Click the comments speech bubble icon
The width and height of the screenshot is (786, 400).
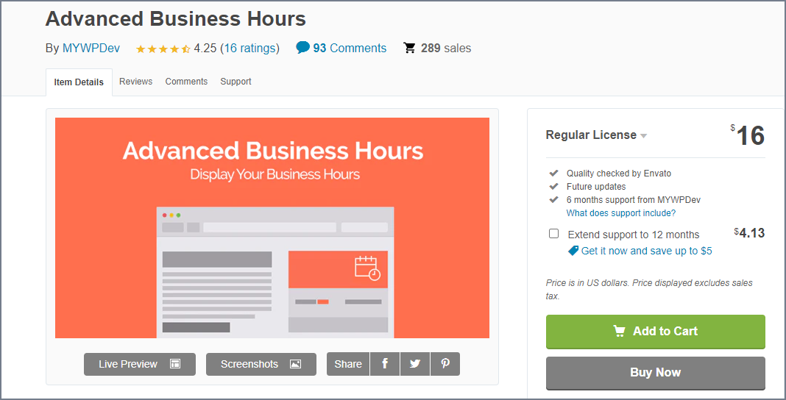click(302, 48)
